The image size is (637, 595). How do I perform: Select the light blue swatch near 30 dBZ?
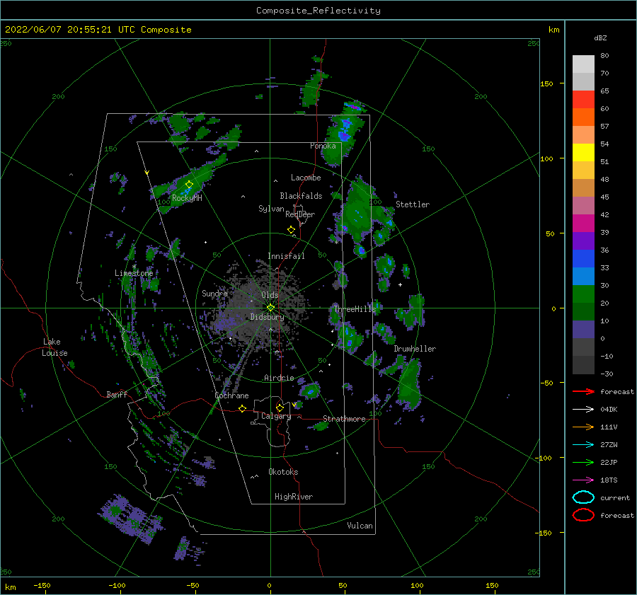coord(583,277)
